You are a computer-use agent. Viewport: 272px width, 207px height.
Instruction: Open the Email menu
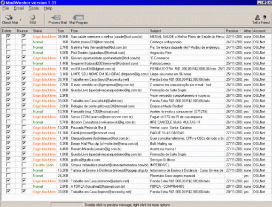19,8
